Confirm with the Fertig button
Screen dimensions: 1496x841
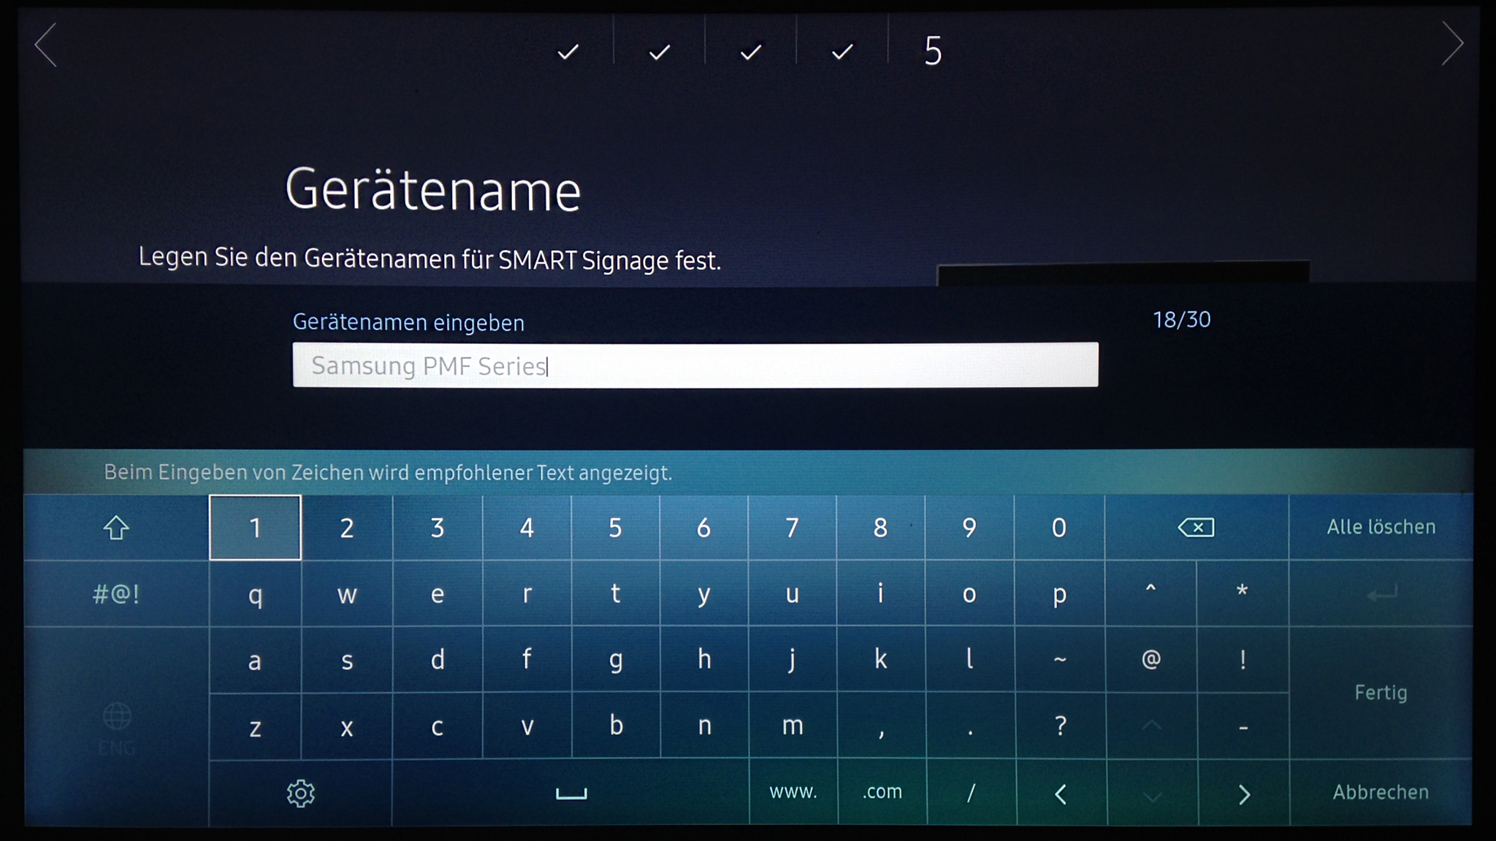coord(1381,692)
